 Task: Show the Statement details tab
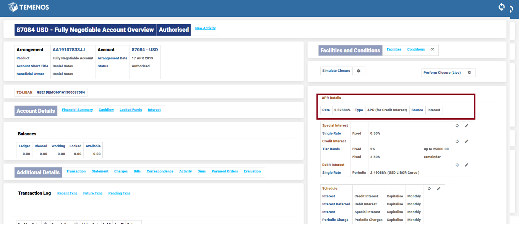pyautogui.click(x=100, y=171)
